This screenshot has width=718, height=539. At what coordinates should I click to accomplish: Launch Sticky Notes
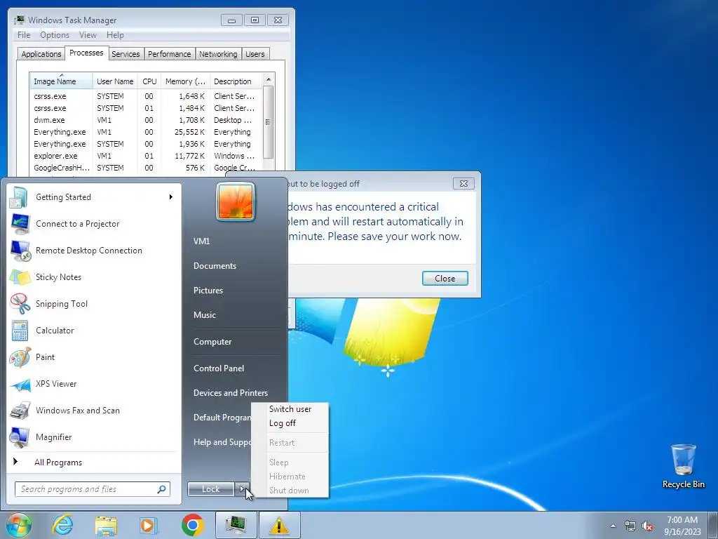[94, 277]
